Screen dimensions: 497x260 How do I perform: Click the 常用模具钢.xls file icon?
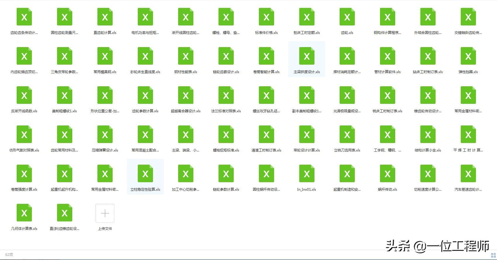(105, 56)
